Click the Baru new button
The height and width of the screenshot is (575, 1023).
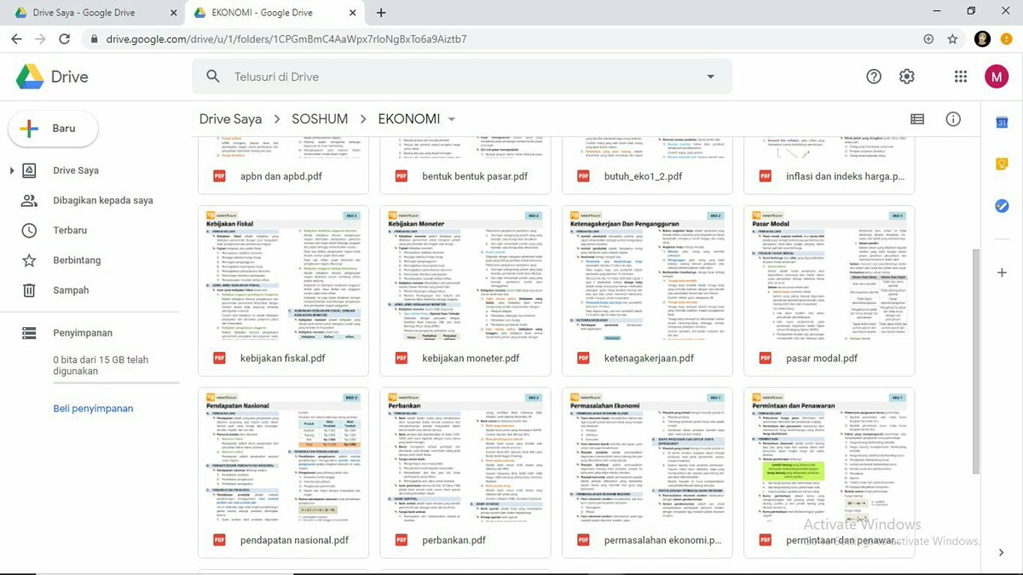[x=53, y=129]
